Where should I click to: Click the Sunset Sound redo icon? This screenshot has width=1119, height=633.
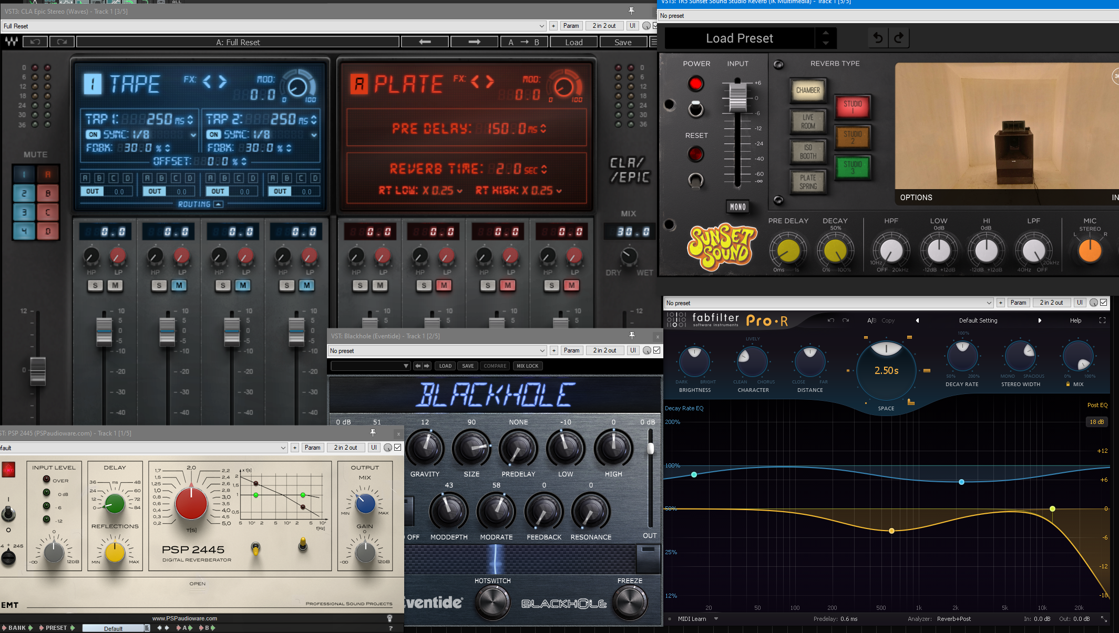(x=899, y=38)
